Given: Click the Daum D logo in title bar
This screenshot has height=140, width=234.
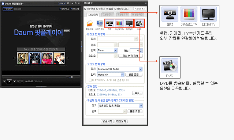Looking at the screenshot, I should tap(3, 4).
